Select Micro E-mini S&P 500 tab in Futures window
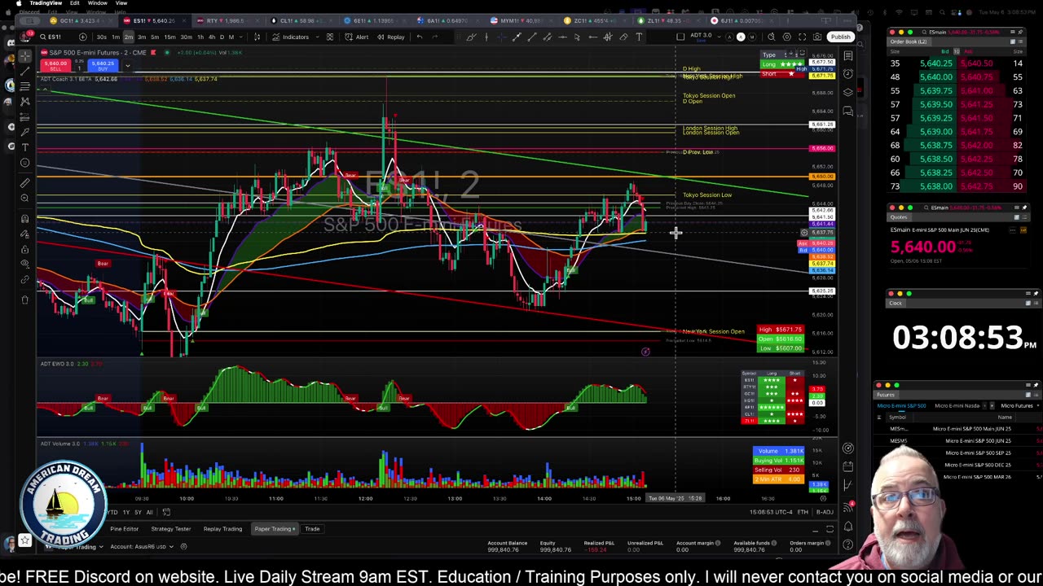1043x586 pixels. pos(901,405)
